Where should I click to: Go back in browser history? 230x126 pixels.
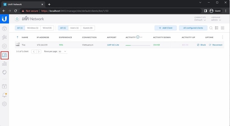point(4,11)
